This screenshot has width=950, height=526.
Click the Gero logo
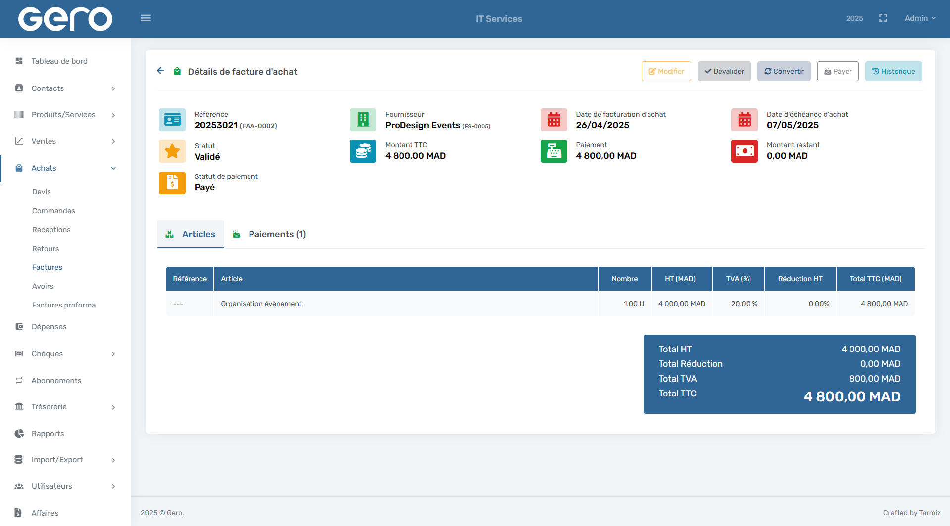tap(65, 19)
